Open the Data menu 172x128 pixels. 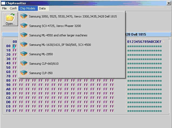[x=42, y=8]
